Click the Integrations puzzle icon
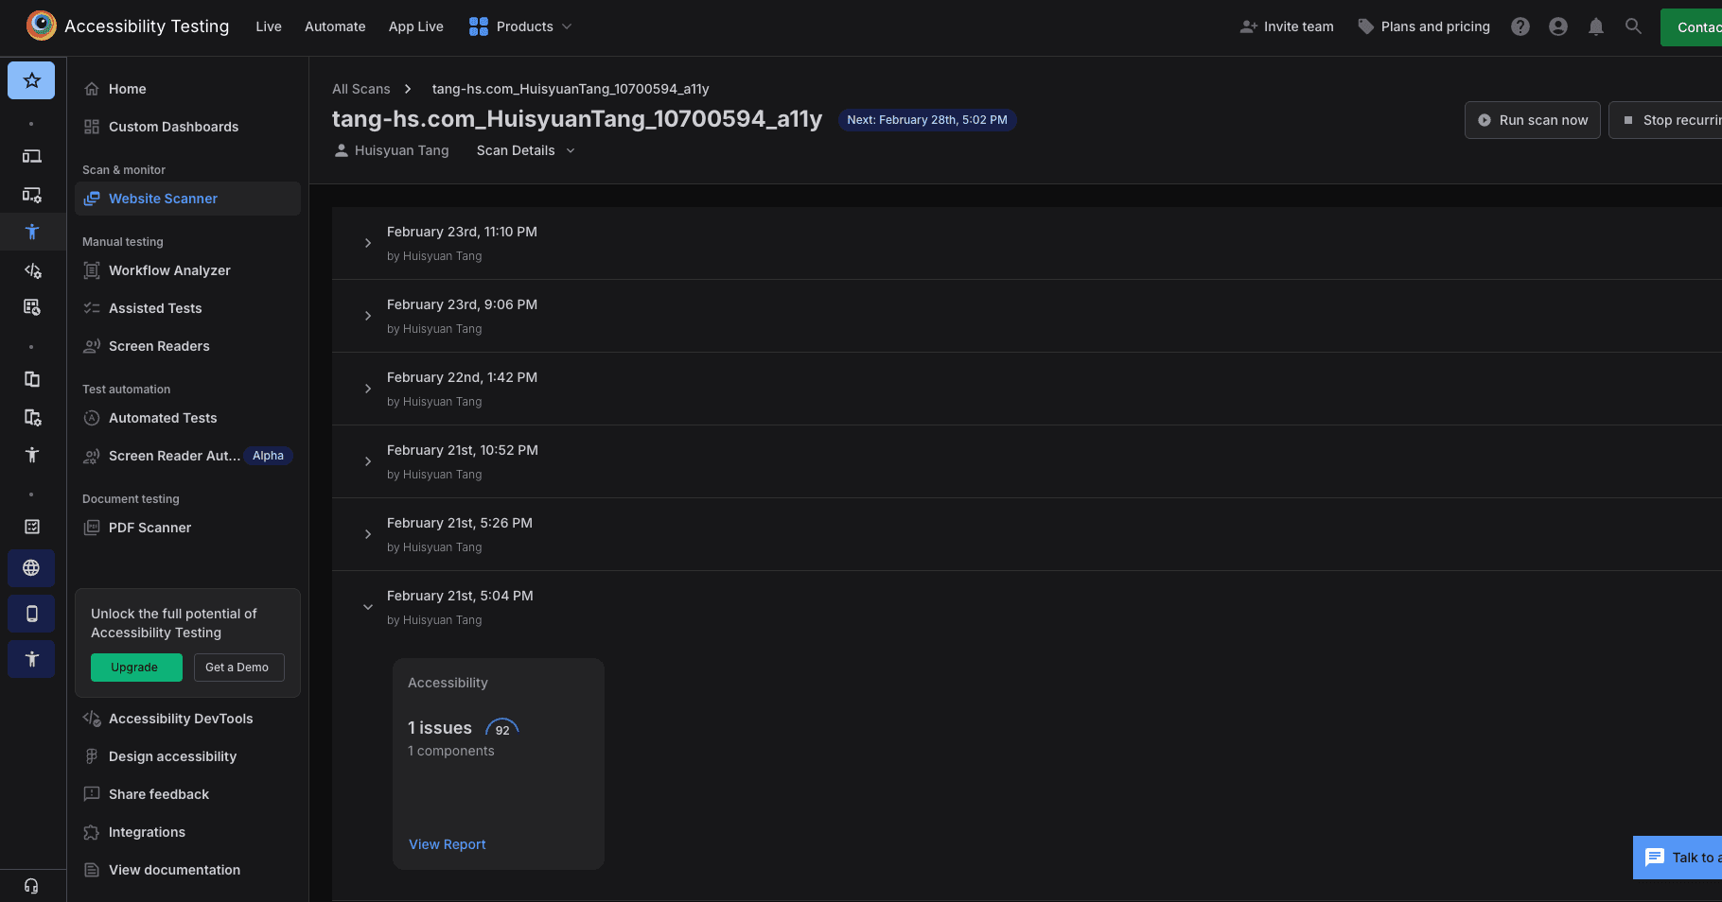Image resolution: width=1722 pixels, height=902 pixels. [92, 832]
